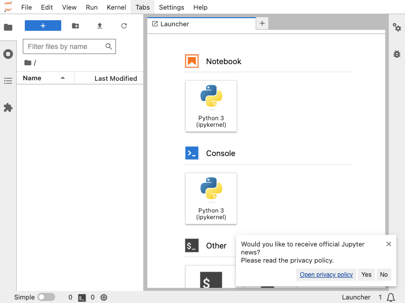Open the Running Terminals and Kernels panel
Image resolution: width=405 pixels, height=303 pixels.
tap(8, 54)
